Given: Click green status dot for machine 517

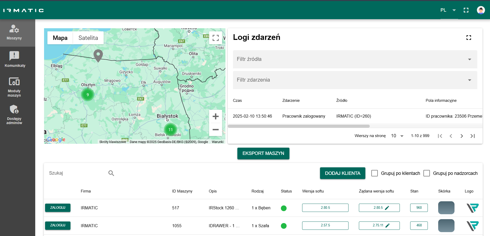Looking at the screenshot, I should click(x=284, y=208).
